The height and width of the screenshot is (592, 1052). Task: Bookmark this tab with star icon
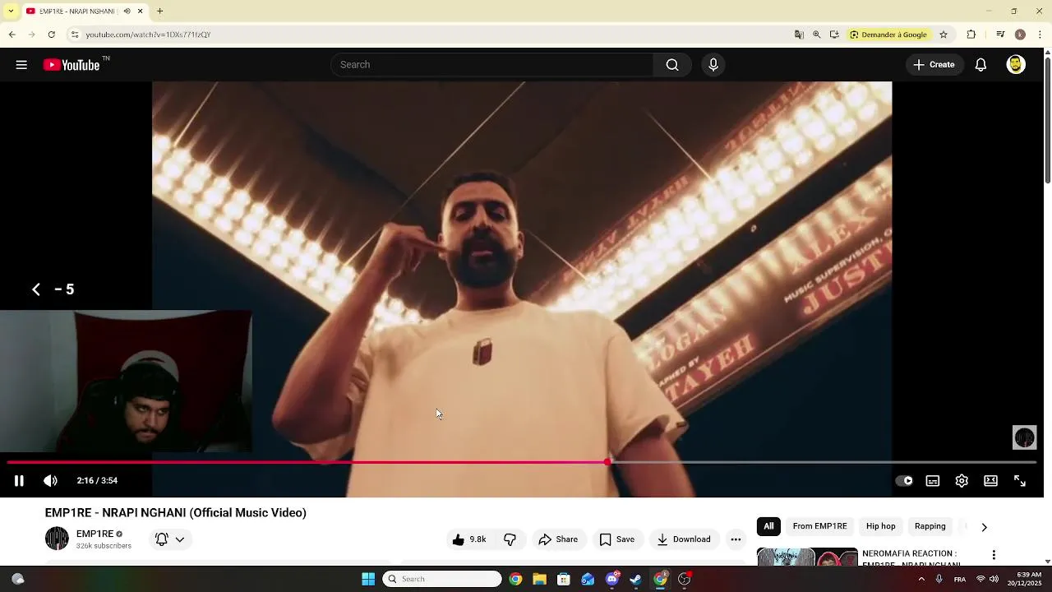click(x=944, y=35)
